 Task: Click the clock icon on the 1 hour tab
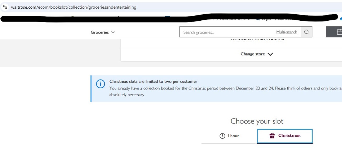(222, 136)
